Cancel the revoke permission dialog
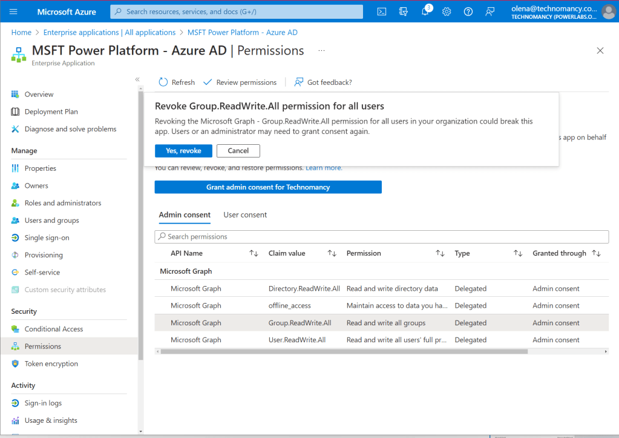The image size is (619, 438). click(238, 151)
